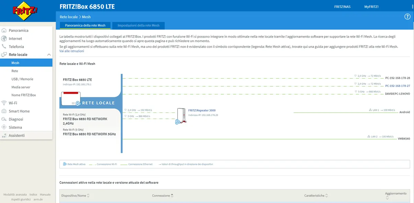
Task: Switch to Panoramica della rete Mesh tab
Action: [x=85, y=26]
